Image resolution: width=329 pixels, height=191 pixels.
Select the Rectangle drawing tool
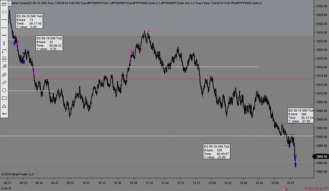click(4, 98)
